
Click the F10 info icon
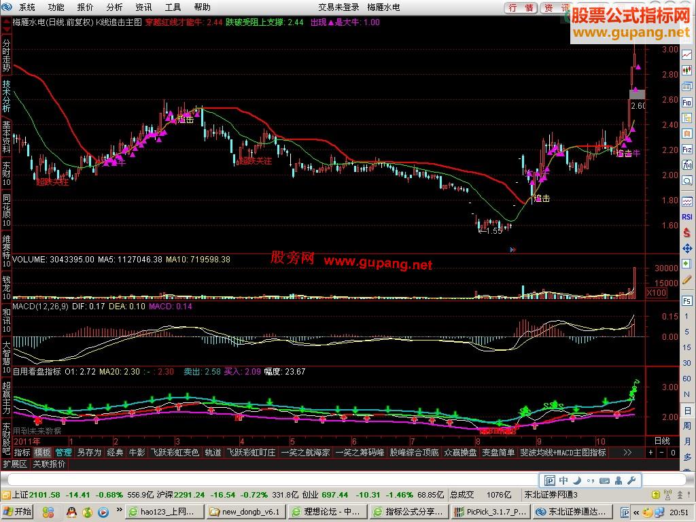pos(686,102)
